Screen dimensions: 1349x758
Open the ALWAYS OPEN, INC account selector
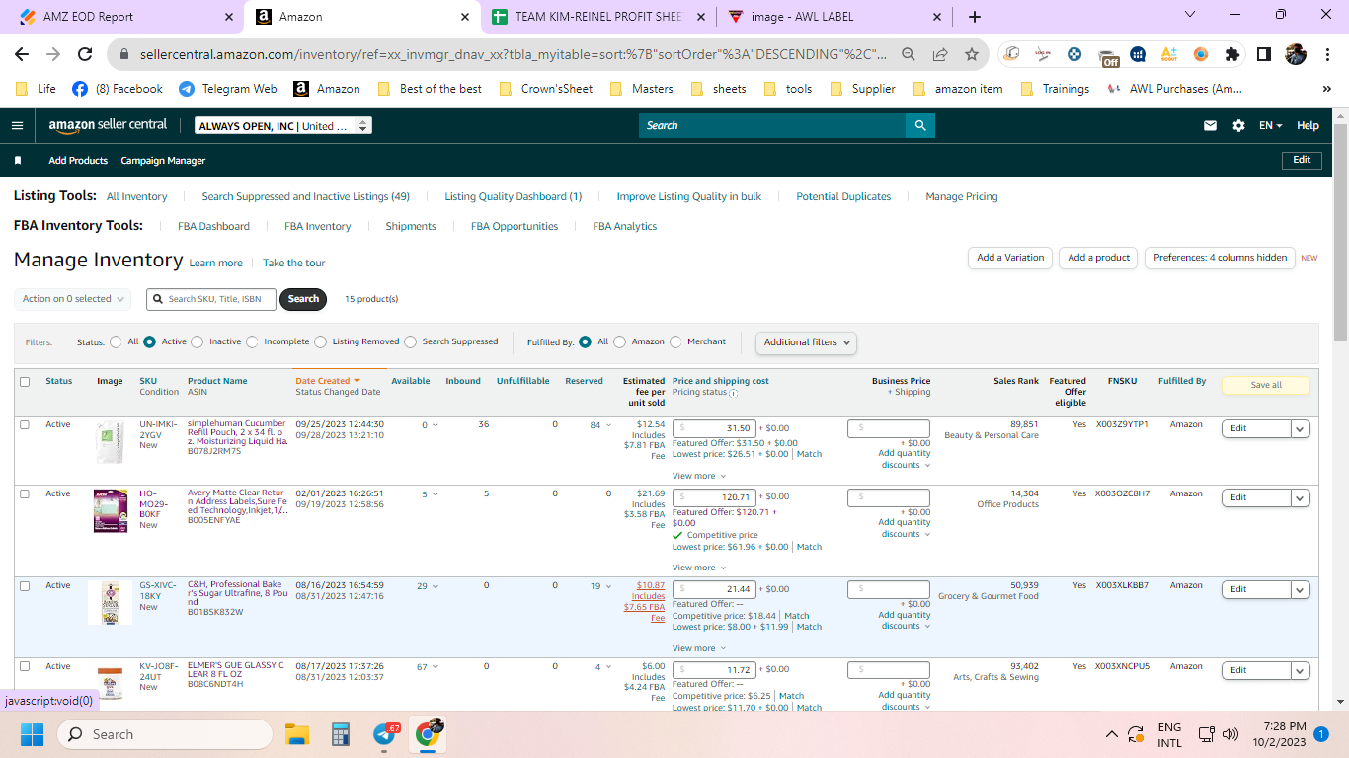tap(283, 126)
